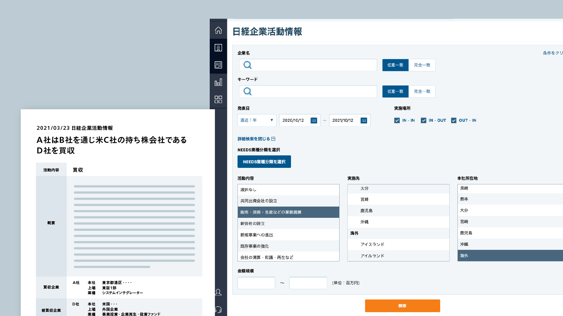Click the end date field 2021/10/12

[349, 120]
